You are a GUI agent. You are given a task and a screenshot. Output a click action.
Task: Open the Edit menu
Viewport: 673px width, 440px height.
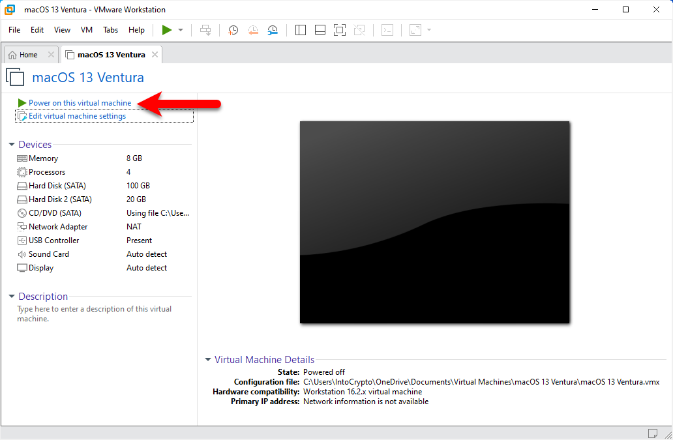click(x=37, y=30)
